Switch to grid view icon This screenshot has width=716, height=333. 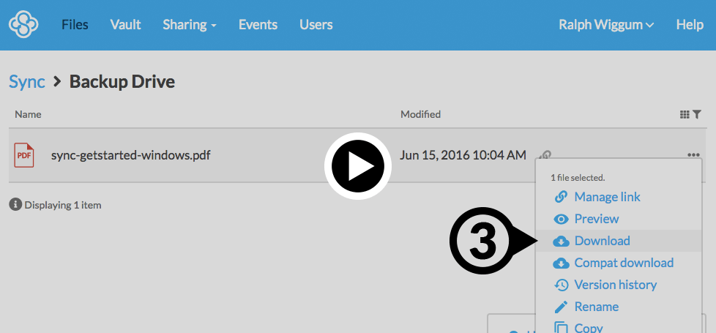685,114
